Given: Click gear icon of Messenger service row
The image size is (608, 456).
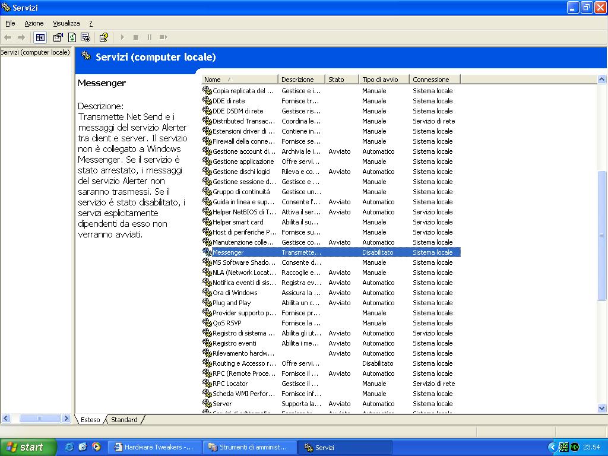Looking at the screenshot, I should (x=207, y=252).
